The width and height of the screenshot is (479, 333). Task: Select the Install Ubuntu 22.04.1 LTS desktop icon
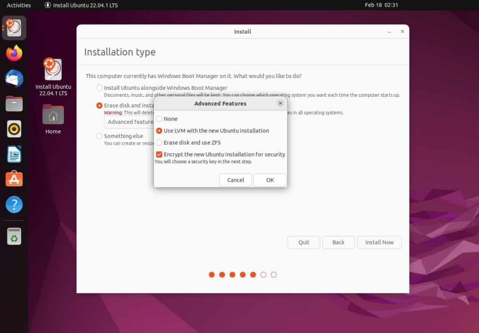(x=53, y=77)
